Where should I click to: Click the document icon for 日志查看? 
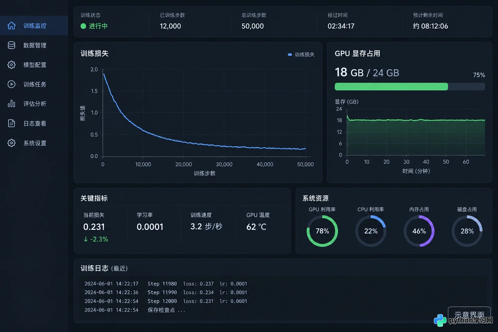click(x=11, y=123)
